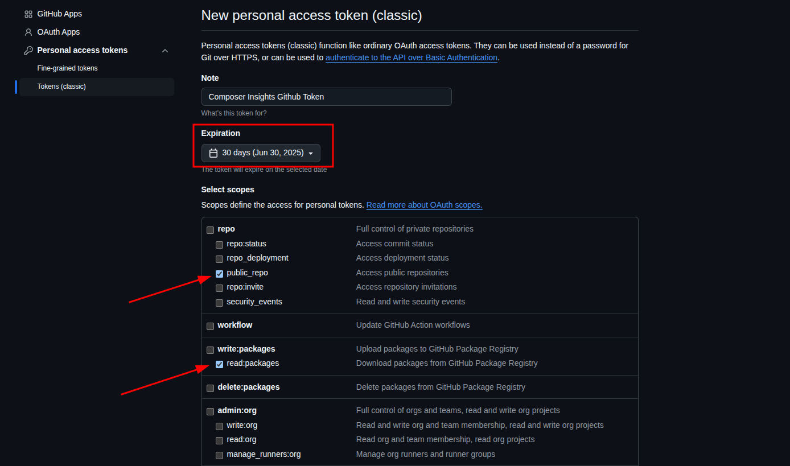This screenshot has width=790, height=466.
Task: Collapse the Personal access tokens section chevron
Action: 165,51
